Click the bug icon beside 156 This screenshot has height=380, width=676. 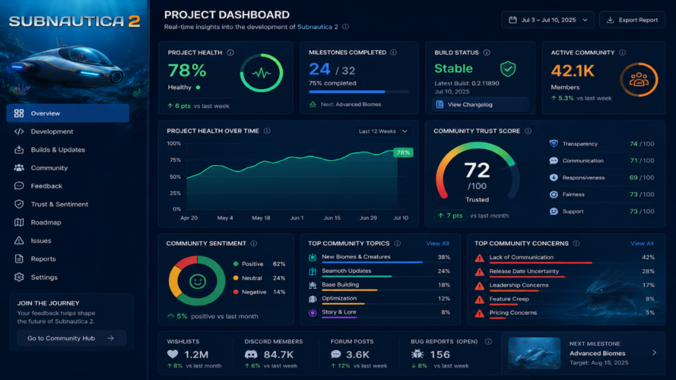pyautogui.click(x=417, y=354)
